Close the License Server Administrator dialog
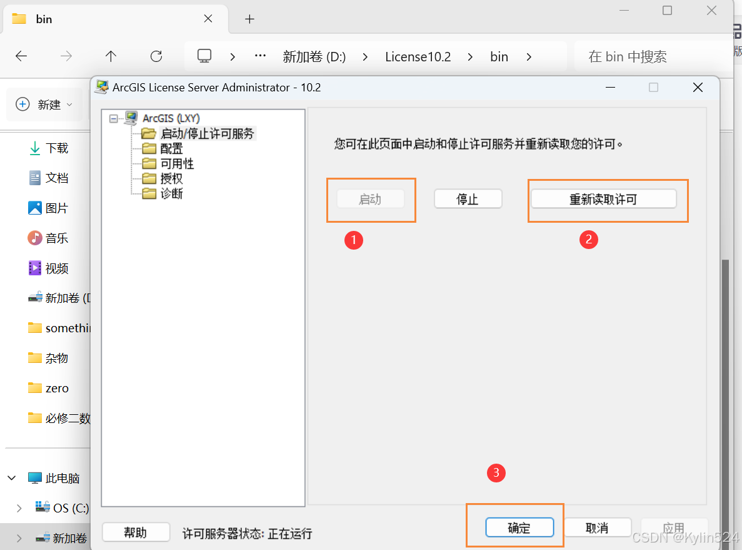742x550 pixels. coord(698,87)
